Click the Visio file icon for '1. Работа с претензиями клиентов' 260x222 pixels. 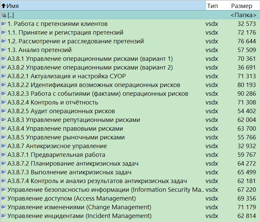[x=4, y=24]
